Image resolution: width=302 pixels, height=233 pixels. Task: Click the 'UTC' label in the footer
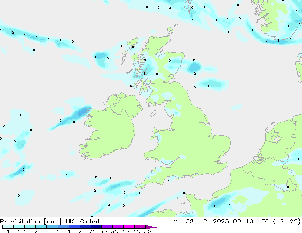263,222
